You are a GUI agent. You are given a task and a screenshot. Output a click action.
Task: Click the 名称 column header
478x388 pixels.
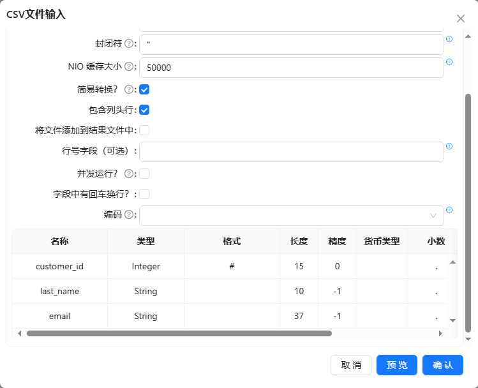(x=59, y=241)
